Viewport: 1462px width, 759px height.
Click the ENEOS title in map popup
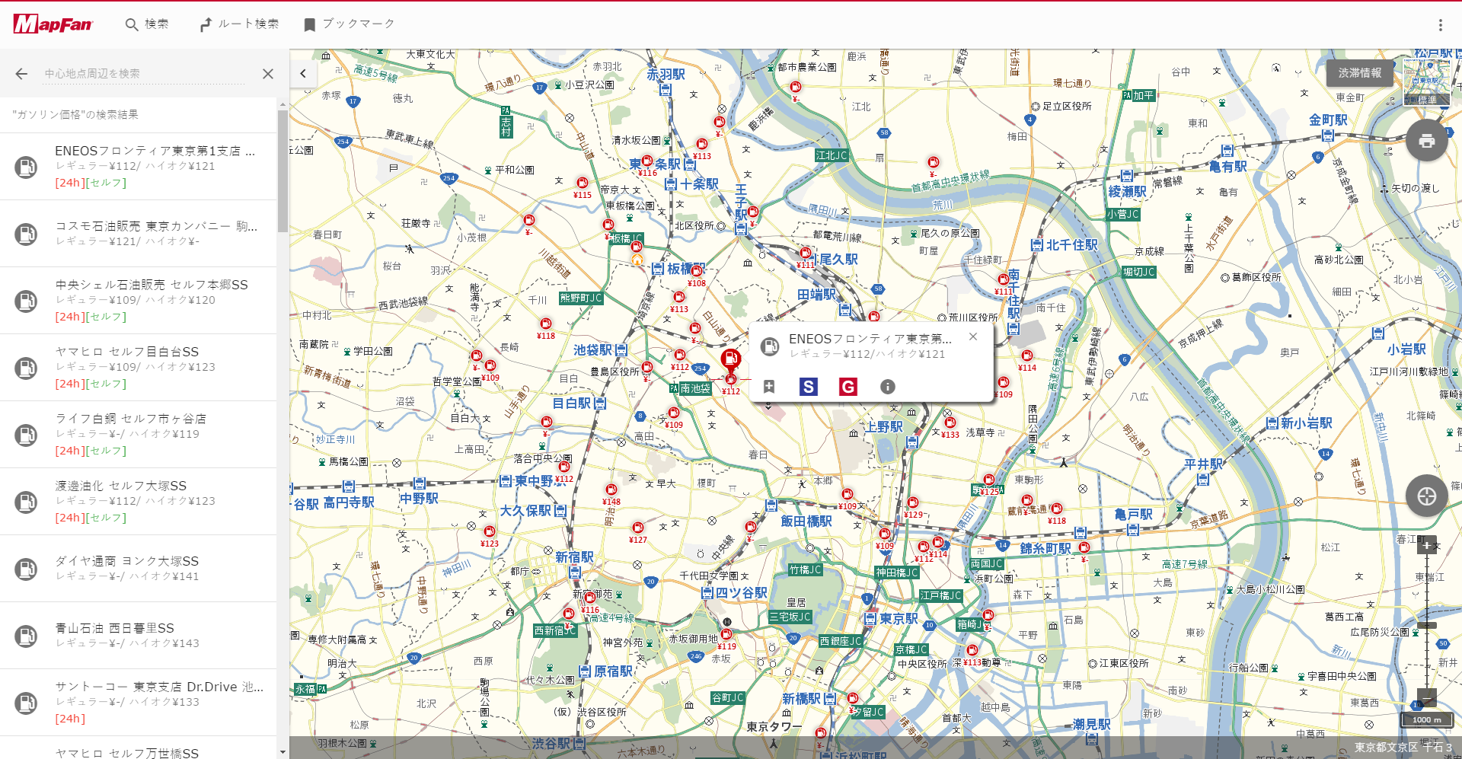click(870, 339)
